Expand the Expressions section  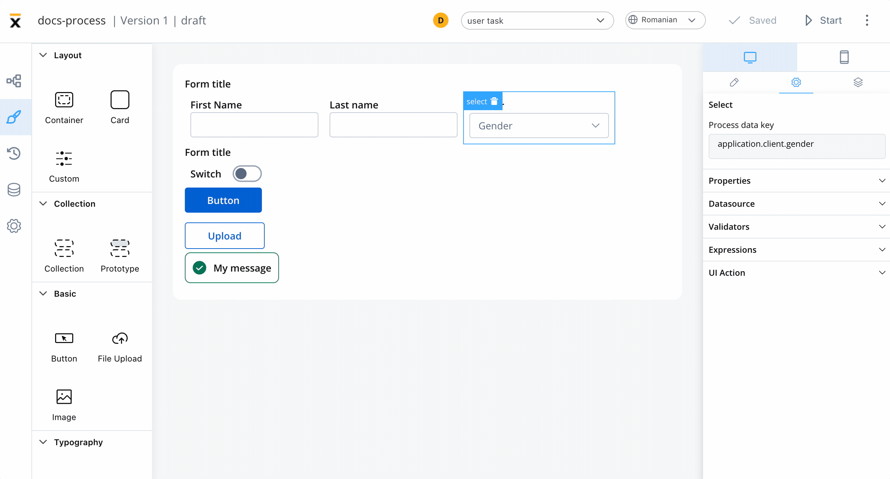pyautogui.click(x=797, y=250)
